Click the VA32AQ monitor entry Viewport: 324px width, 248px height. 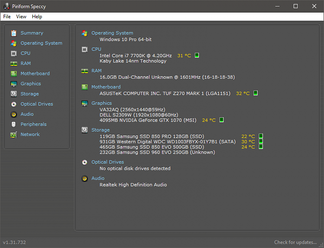132,110
